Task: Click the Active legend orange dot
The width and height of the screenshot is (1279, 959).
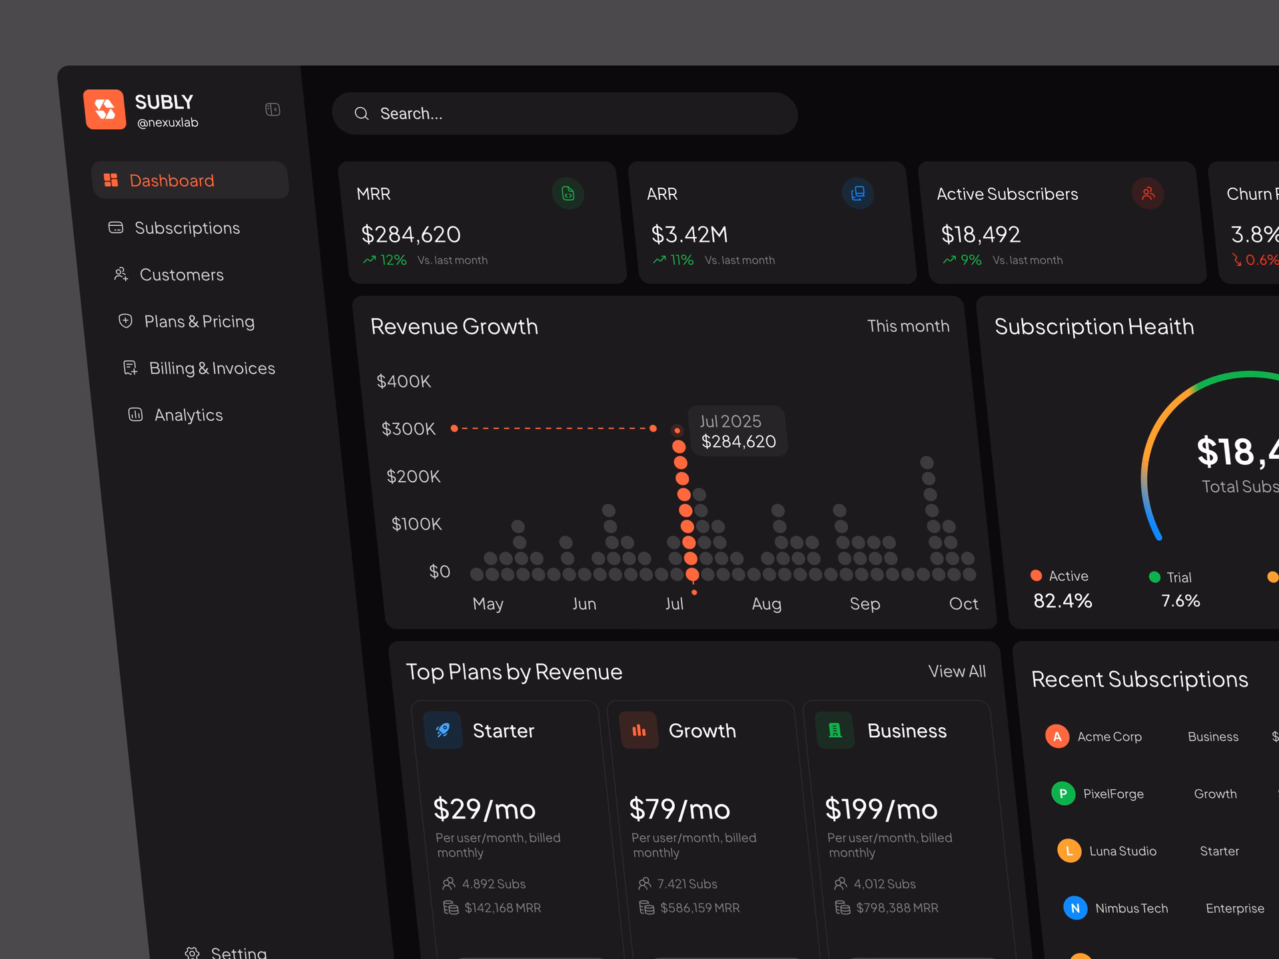Action: pos(1036,575)
